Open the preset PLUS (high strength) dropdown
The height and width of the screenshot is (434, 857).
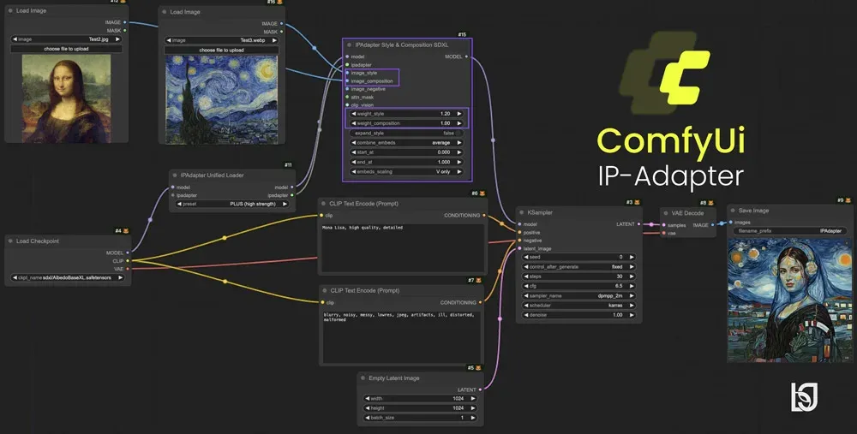232,204
